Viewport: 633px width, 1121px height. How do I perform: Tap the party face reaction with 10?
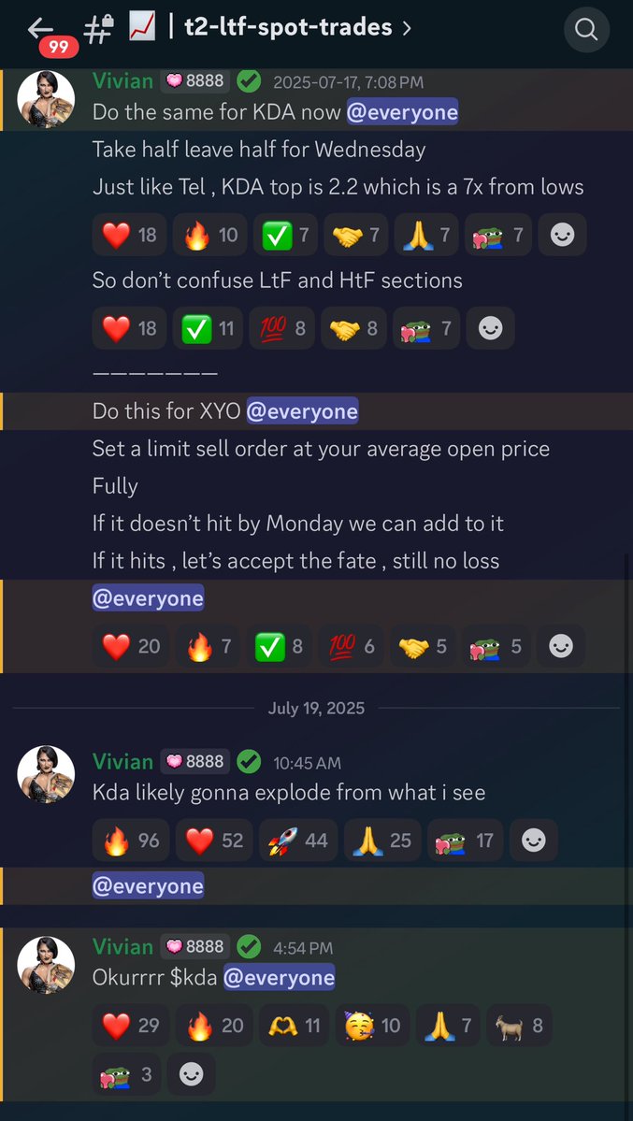click(373, 1026)
